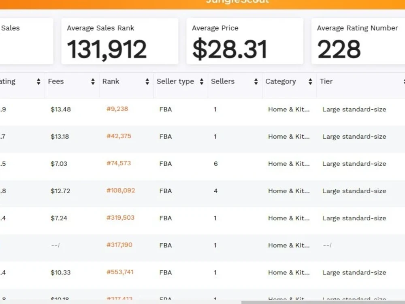Click FBA seller type in #553,741 row
The width and height of the screenshot is (405, 304).
coord(166,272)
